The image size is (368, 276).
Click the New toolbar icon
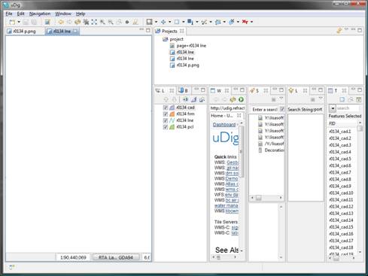pyautogui.click(x=12, y=22)
